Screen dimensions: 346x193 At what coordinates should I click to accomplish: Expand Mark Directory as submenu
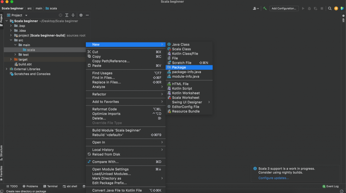[126, 179]
